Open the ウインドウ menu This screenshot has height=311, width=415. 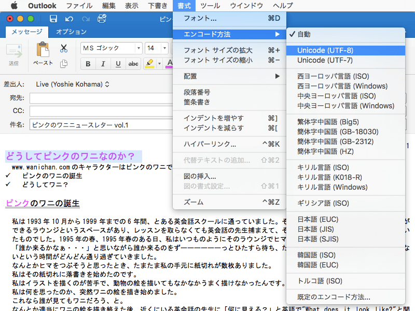pos(246,6)
